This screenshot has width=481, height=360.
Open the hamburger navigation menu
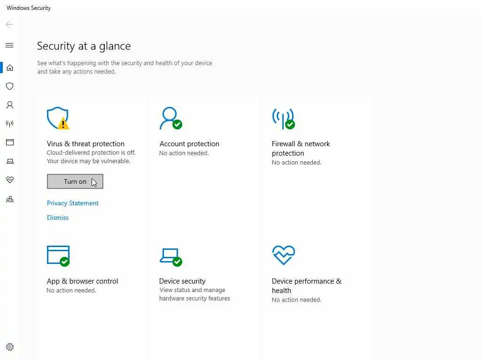click(9, 45)
